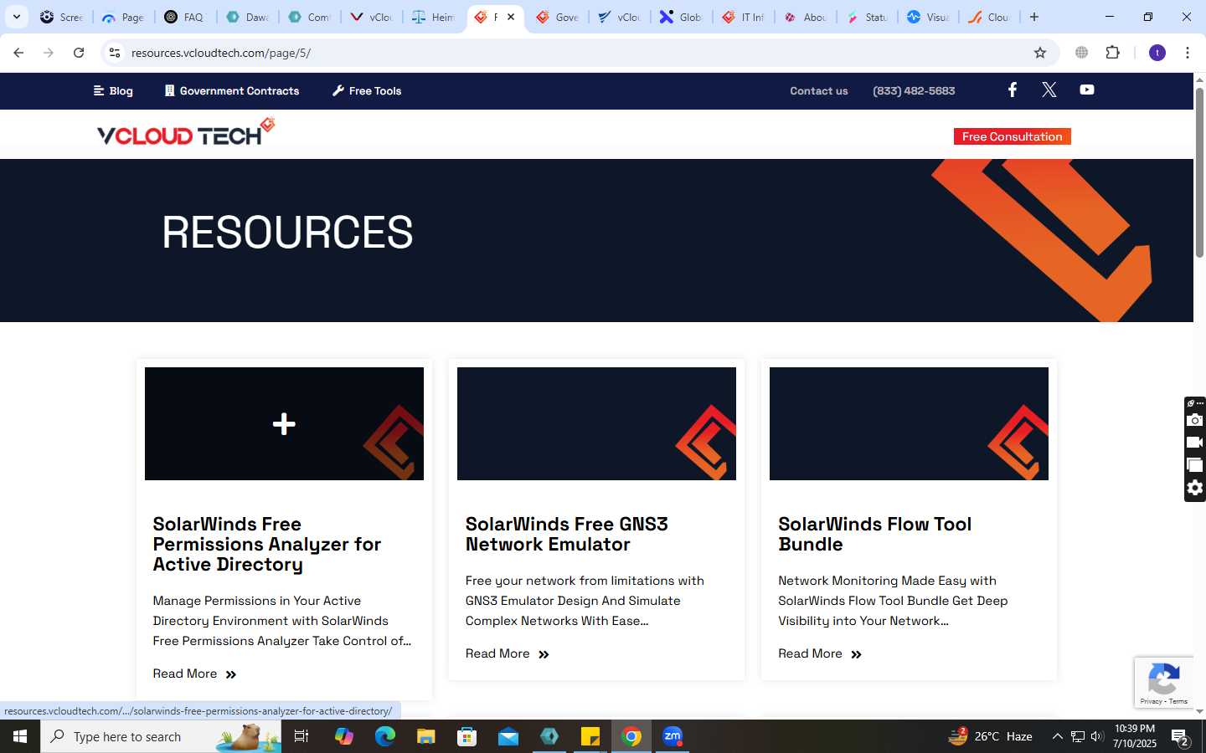Click the Permissions Analyzer card thumbnail
Image resolution: width=1206 pixels, height=753 pixels.
pos(284,423)
